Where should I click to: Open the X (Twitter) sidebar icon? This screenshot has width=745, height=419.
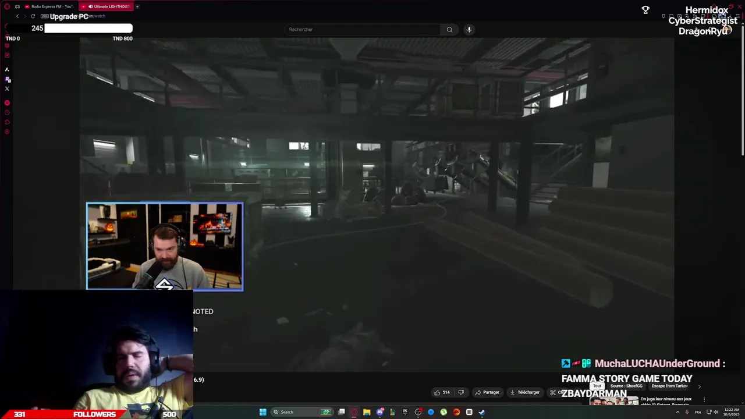pos(7,88)
